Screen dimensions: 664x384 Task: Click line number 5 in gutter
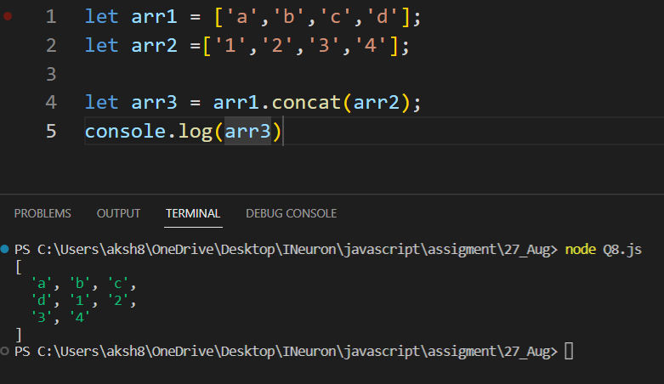(51, 131)
